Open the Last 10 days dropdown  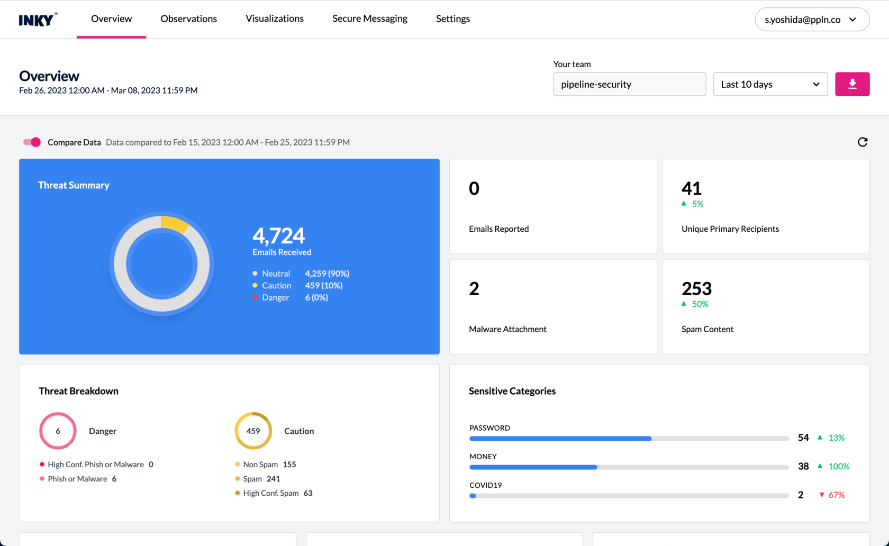coord(770,84)
